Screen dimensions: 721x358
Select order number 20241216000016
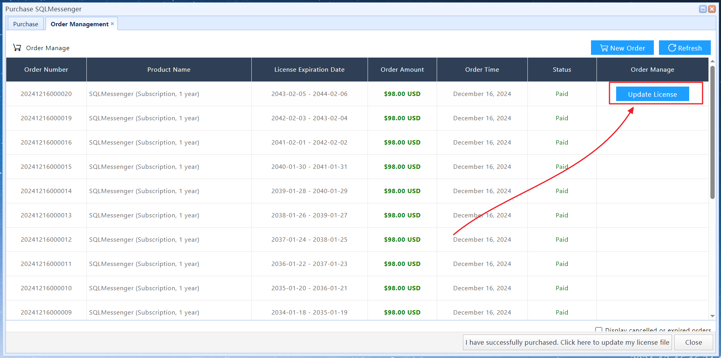point(46,142)
